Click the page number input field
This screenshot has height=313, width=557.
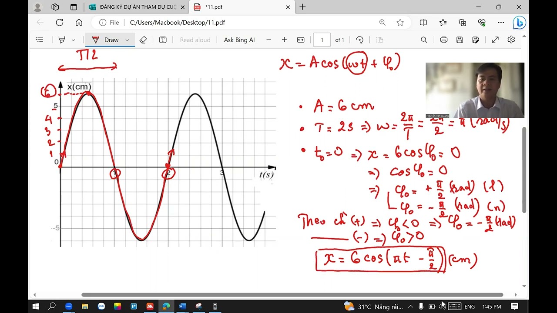click(x=322, y=40)
